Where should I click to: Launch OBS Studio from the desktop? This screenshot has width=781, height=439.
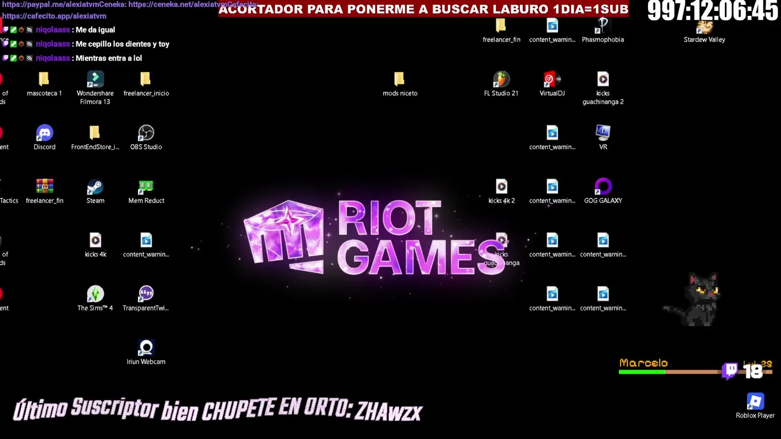click(146, 138)
